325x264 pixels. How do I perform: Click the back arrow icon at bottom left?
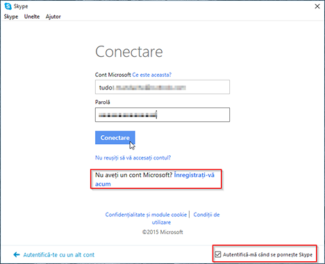tap(17, 254)
